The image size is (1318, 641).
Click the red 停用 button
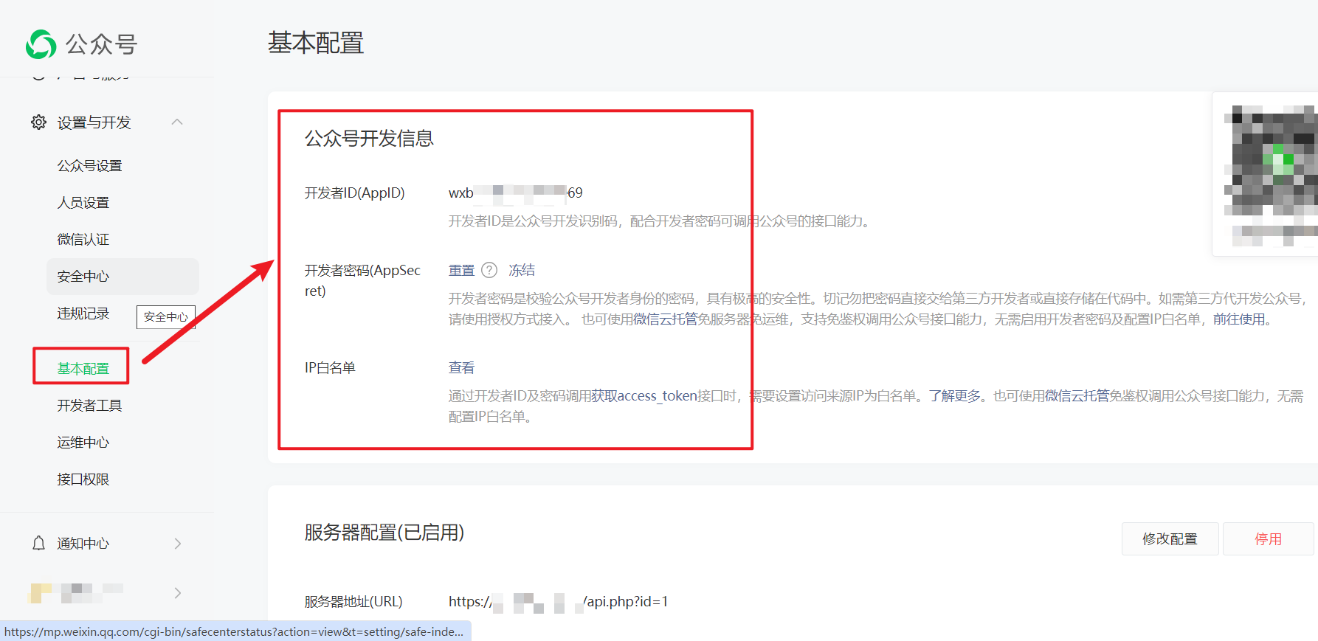(1269, 539)
